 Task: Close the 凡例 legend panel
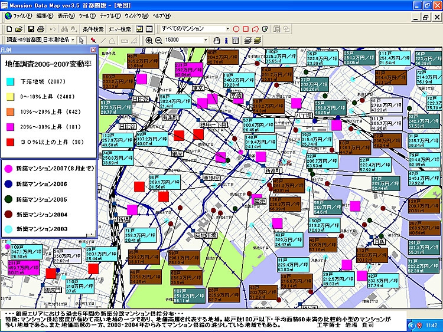tap(92, 51)
